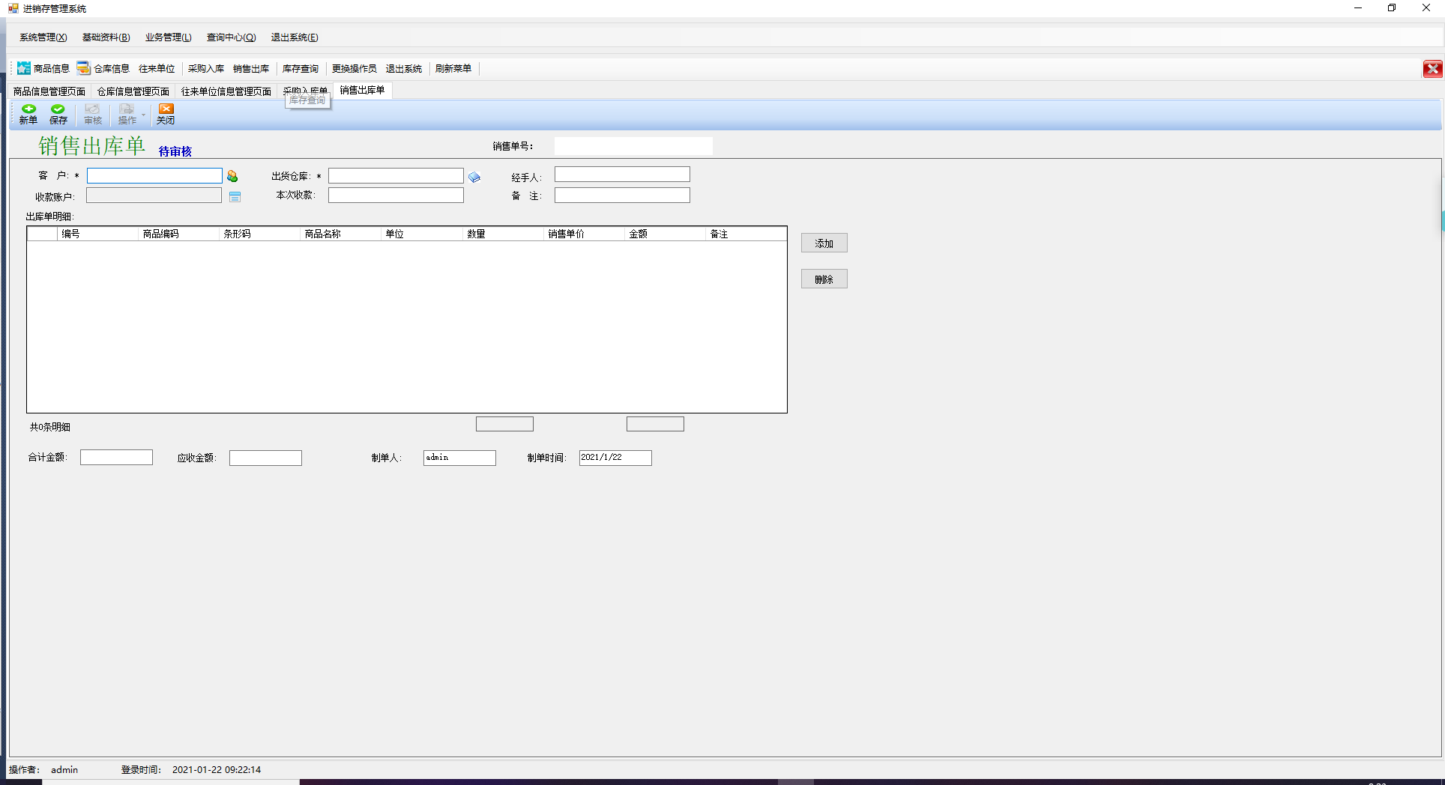Click the 删除 button
This screenshot has width=1445, height=785.
[824, 279]
